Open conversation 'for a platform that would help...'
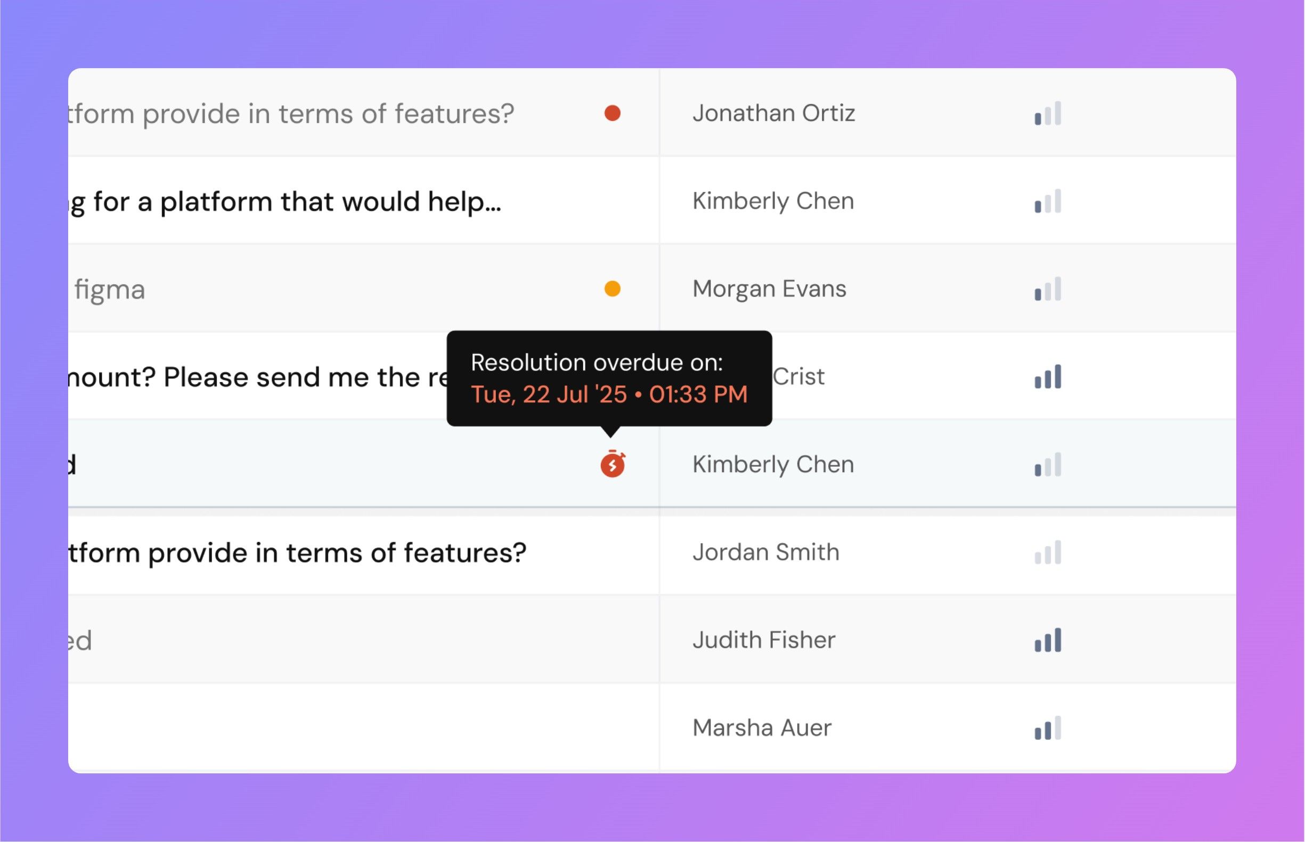Screen dimensions: 1305x842 (296, 201)
